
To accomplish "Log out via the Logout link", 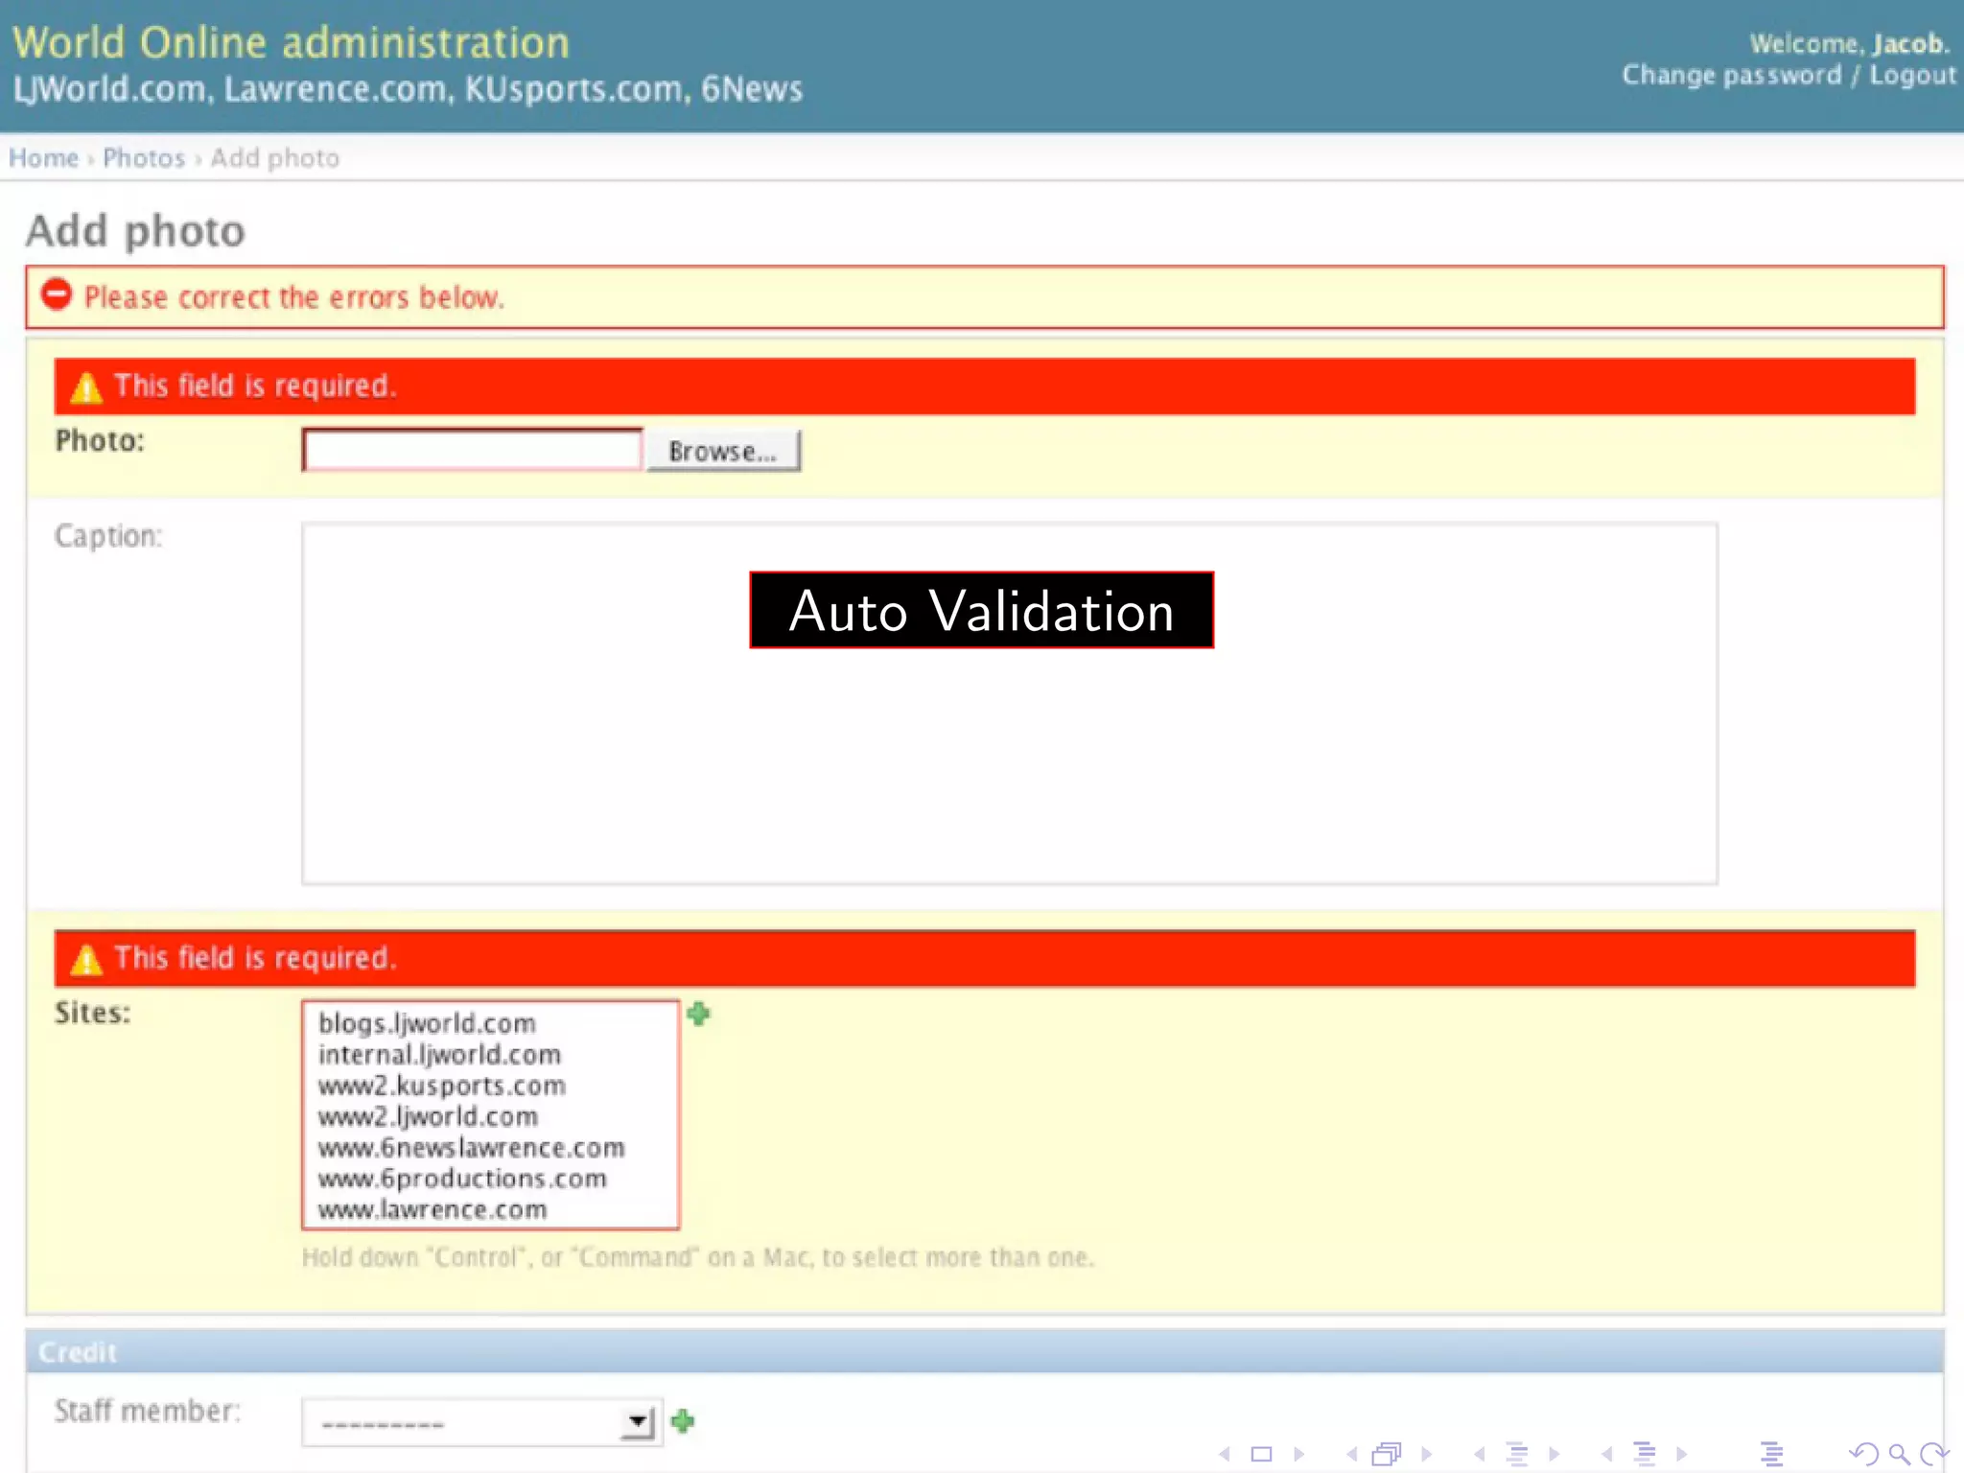I will click(x=1911, y=75).
